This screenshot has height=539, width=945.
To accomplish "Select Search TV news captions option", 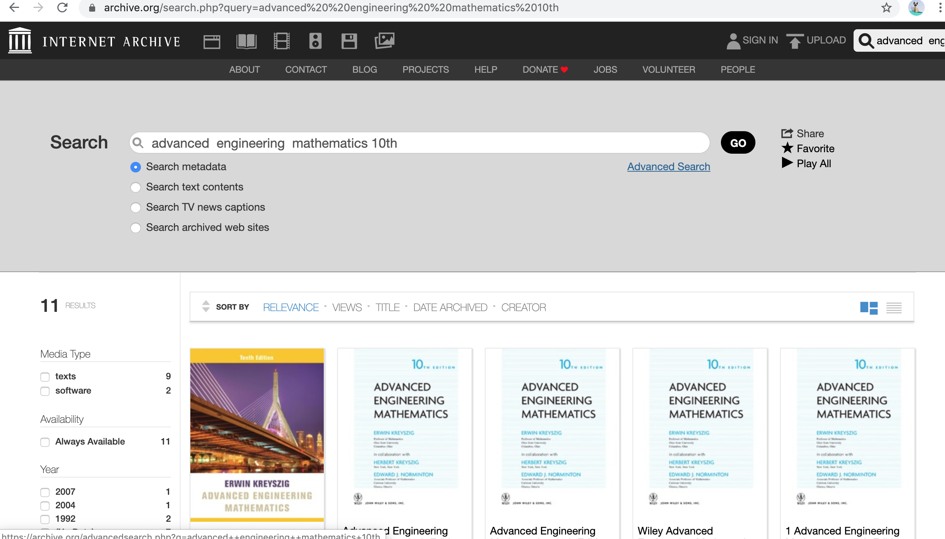I will pos(135,207).
